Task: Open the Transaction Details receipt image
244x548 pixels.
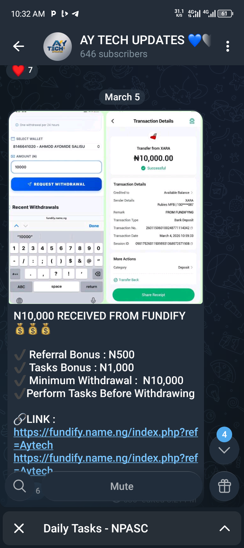Action: click(x=154, y=207)
